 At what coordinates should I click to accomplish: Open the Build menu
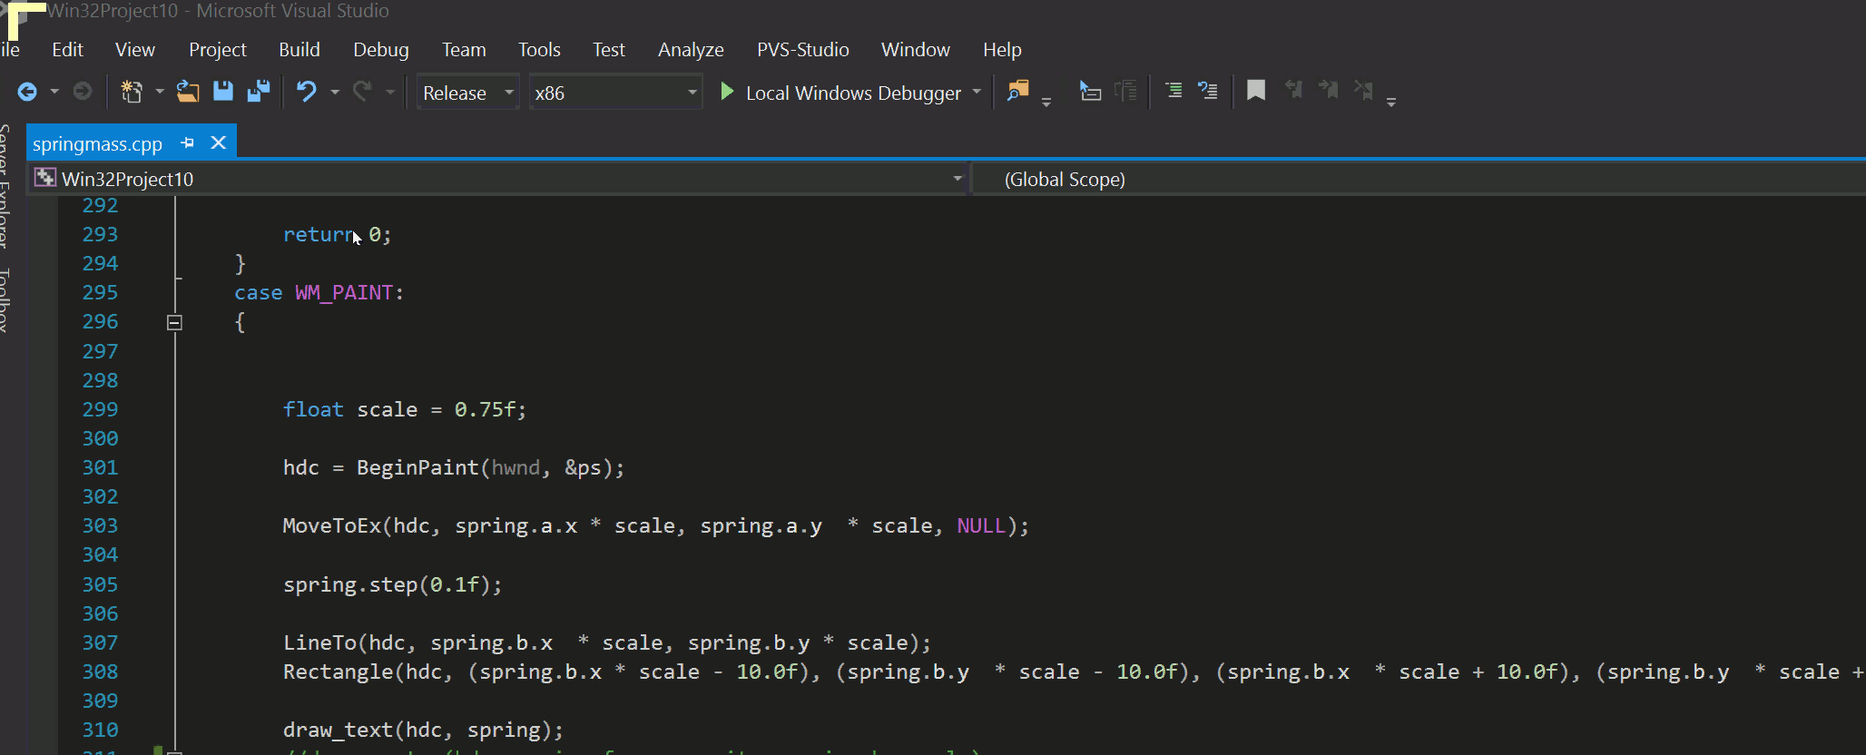click(x=300, y=49)
